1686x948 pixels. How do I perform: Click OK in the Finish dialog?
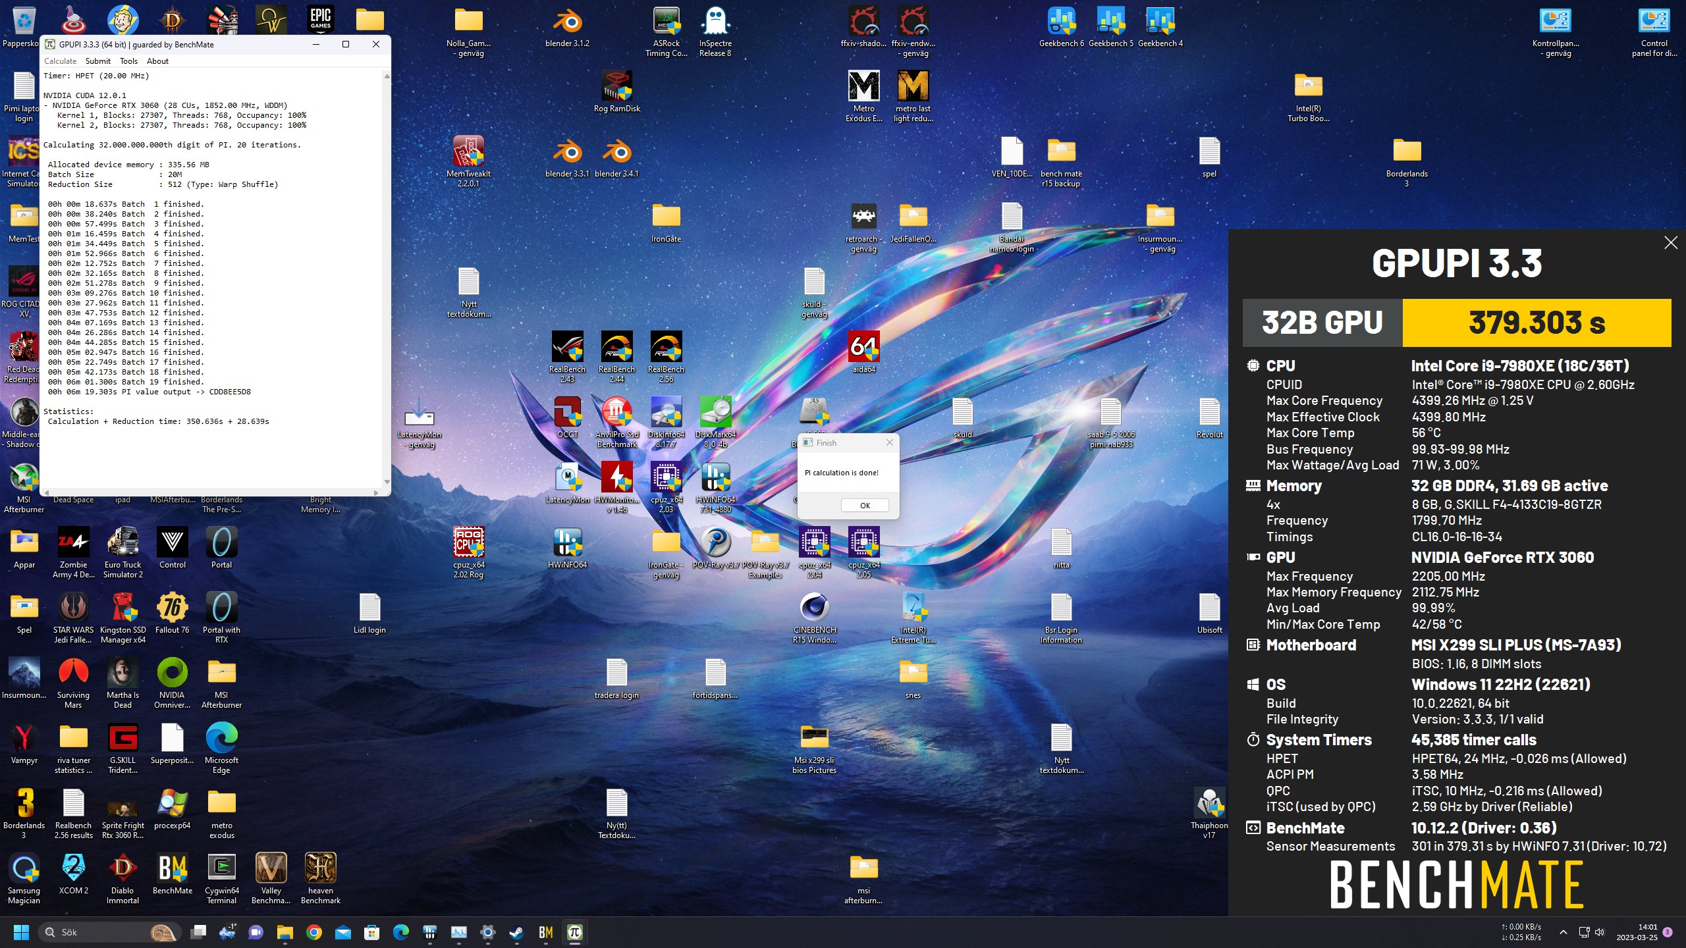point(865,506)
